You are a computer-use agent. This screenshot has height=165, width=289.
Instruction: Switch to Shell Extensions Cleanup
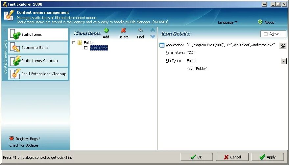coord(38,74)
